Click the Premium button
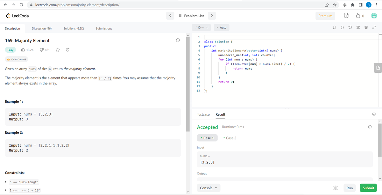The height and width of the screenshot is (195, 382). tap(325, 16)
